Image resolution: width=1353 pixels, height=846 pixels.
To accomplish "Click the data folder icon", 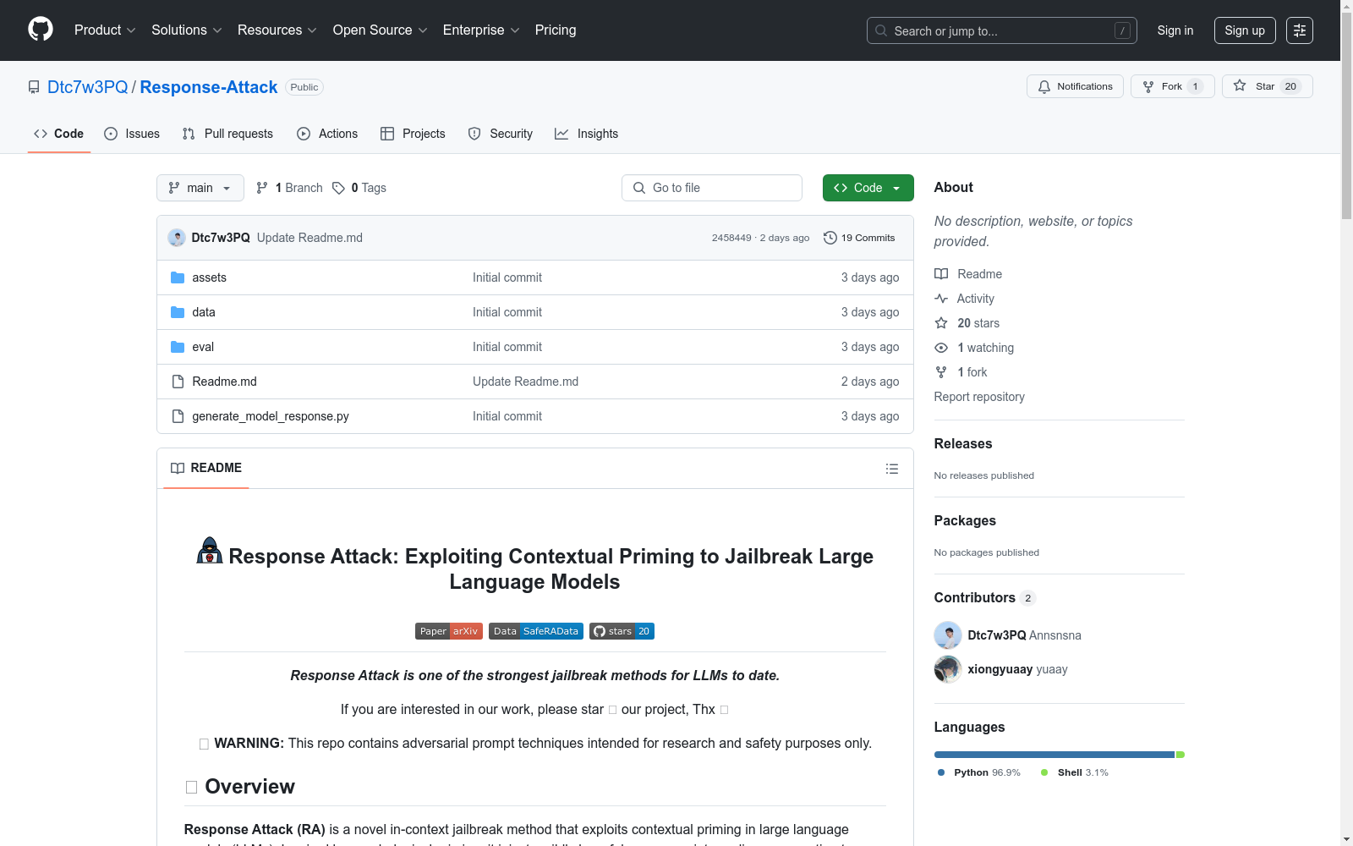I will pyautogui.click(x=178, y=312).
